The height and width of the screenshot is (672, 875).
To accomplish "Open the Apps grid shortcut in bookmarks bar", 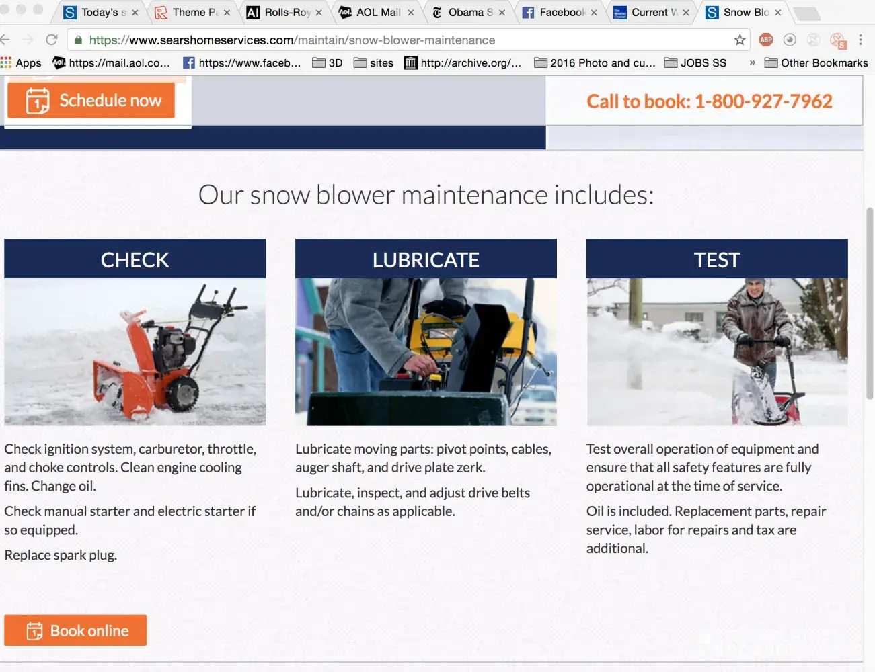I will [21, 62].
